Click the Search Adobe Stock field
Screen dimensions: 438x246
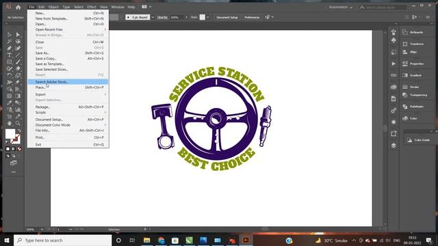(x=383, y=8)
